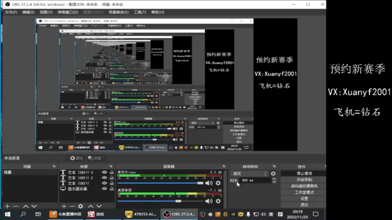Open Windows notification center icon
The image size is (392, 220).
coord(316,214)
